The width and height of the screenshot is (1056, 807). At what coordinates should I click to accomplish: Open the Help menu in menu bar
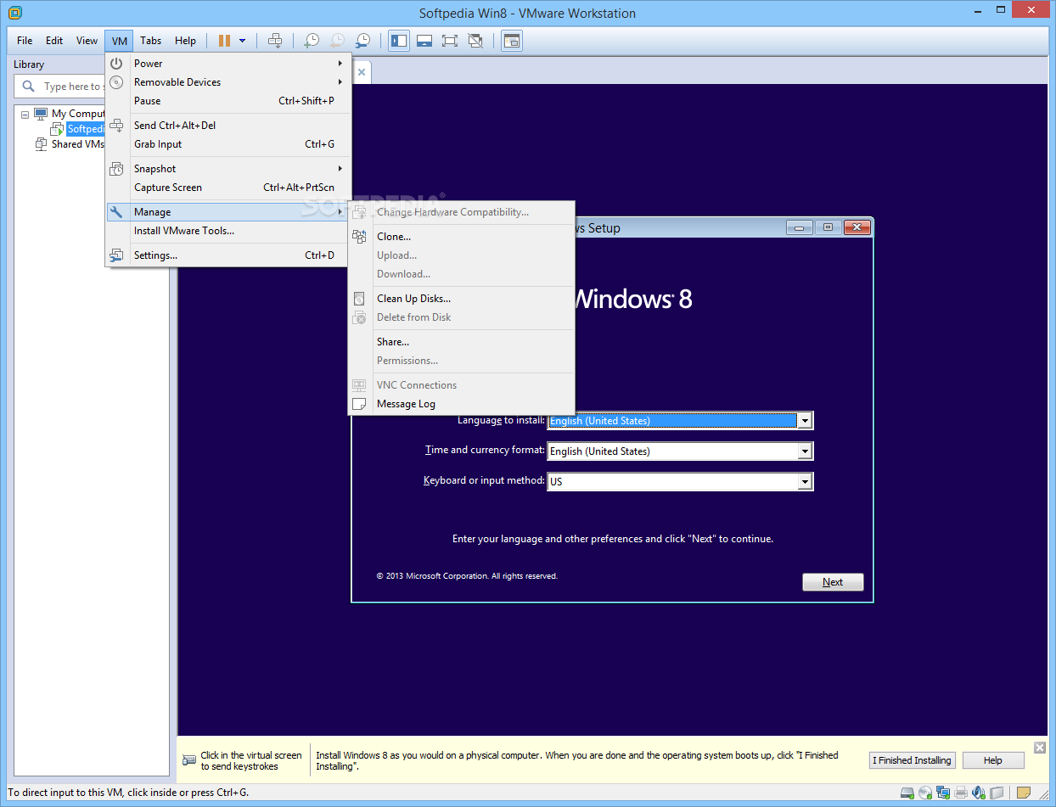click(x=185, y=41)
